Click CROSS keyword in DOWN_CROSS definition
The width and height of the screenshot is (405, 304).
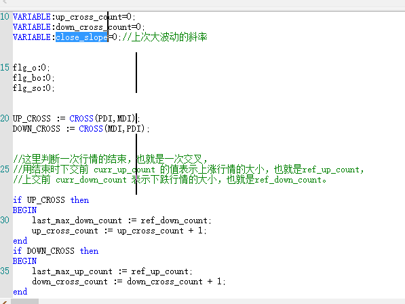tap(91, 129)
